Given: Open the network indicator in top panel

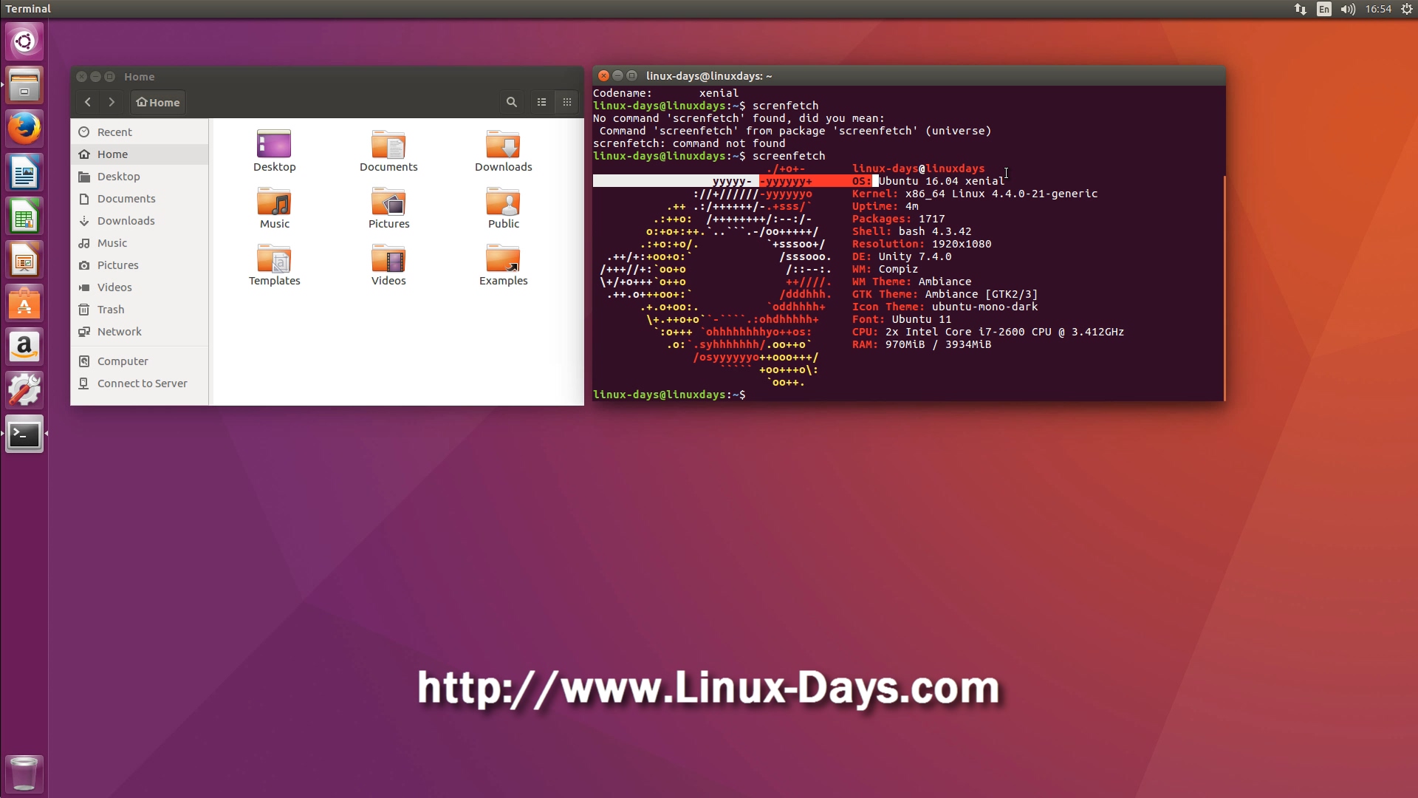Looking at the screenshot, I should [1300, 9].
